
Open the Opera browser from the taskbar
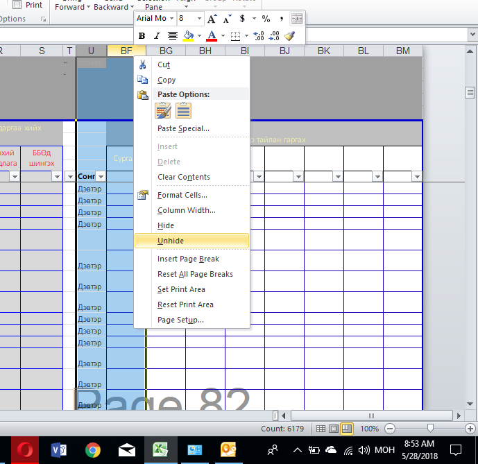[x=25, y=450]
